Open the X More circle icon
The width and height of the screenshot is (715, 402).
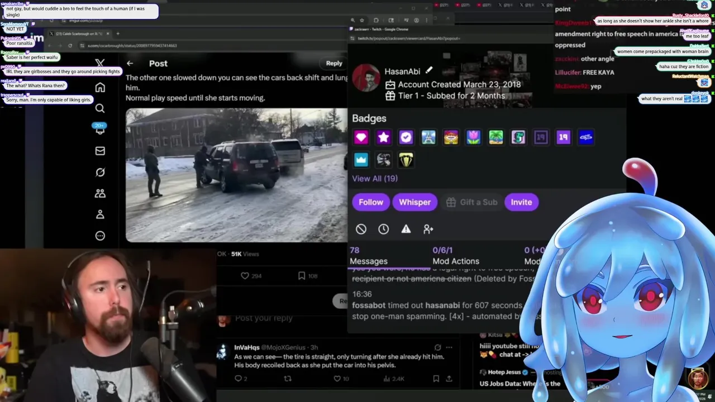pyautogui.click(x=100, y=236)
